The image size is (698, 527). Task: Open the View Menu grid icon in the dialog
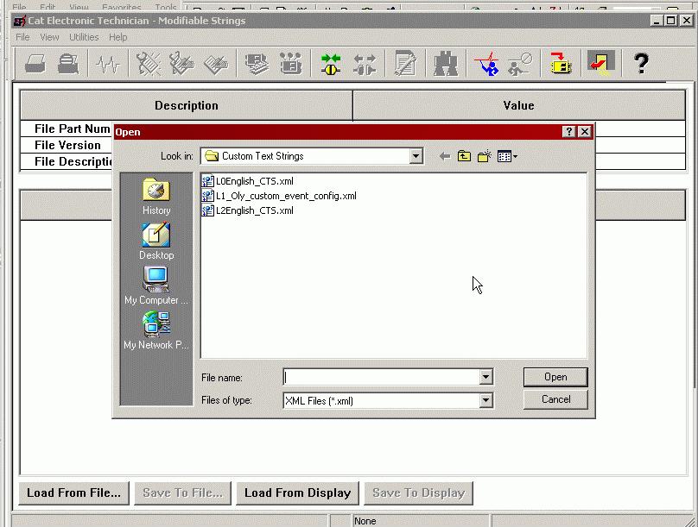click(x=507, y=156)
